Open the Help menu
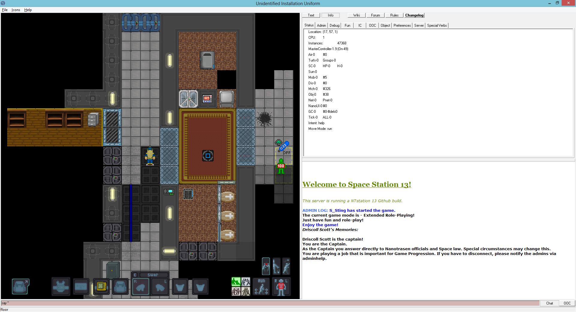 [x=28, y=10]
